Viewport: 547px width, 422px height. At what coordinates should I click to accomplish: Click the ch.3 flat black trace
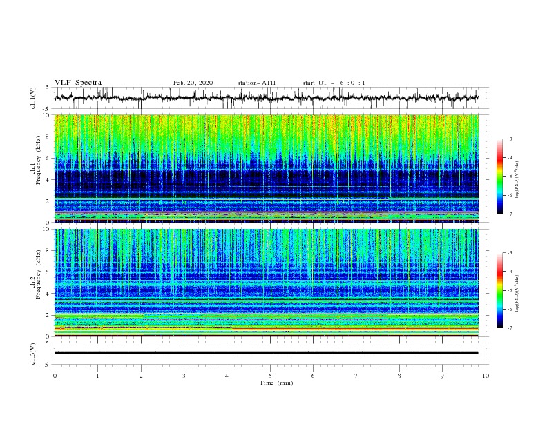266,353
